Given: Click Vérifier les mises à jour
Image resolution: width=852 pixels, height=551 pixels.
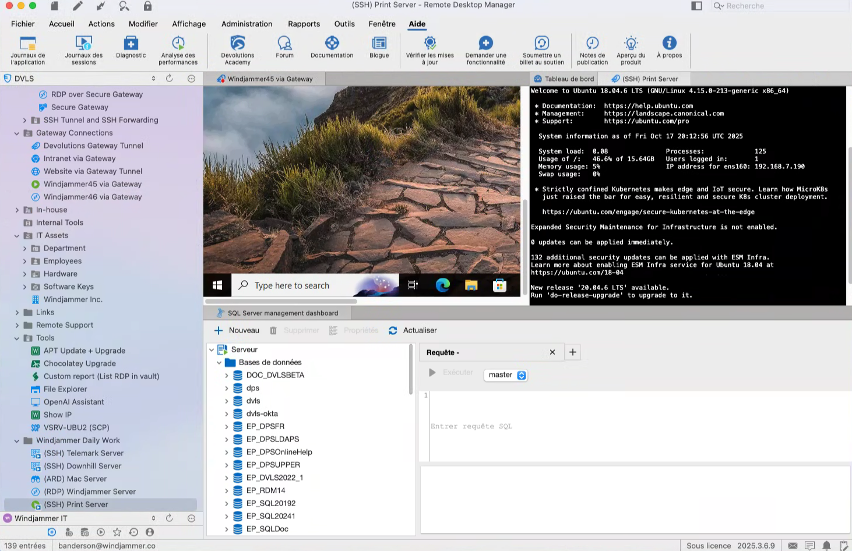Looking at the screenshot, I should click(429, 47).
